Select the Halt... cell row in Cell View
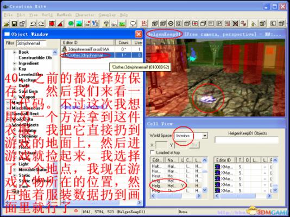The height and width of the screenshot is (217, 290). (x=176, y=166)
